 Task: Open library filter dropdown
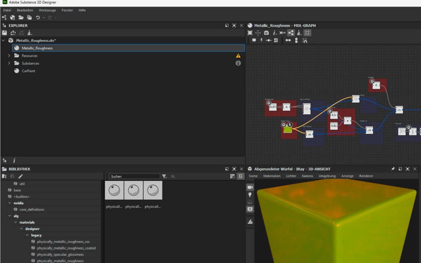164,176
